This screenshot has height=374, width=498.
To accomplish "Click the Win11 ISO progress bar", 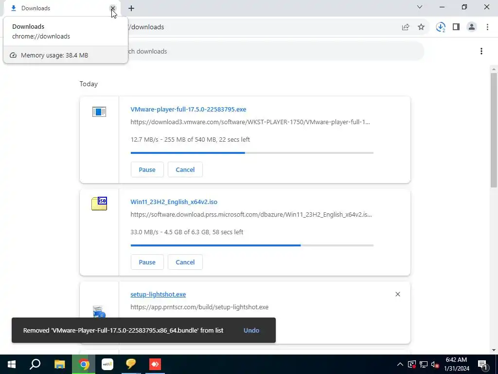I will (x=252, y=245).
